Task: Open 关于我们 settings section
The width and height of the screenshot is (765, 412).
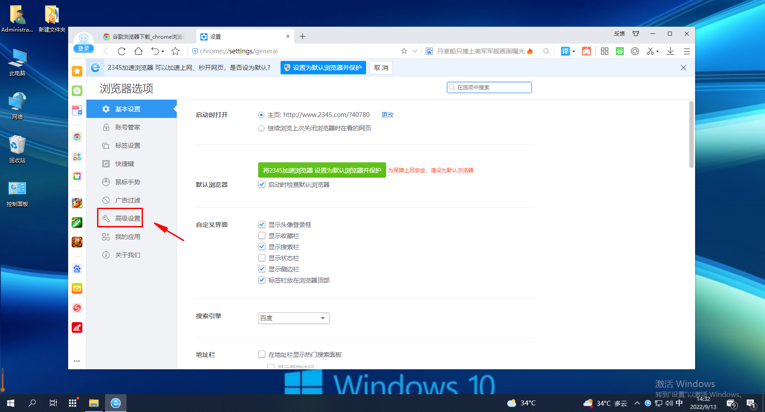Action: (131, 255)
